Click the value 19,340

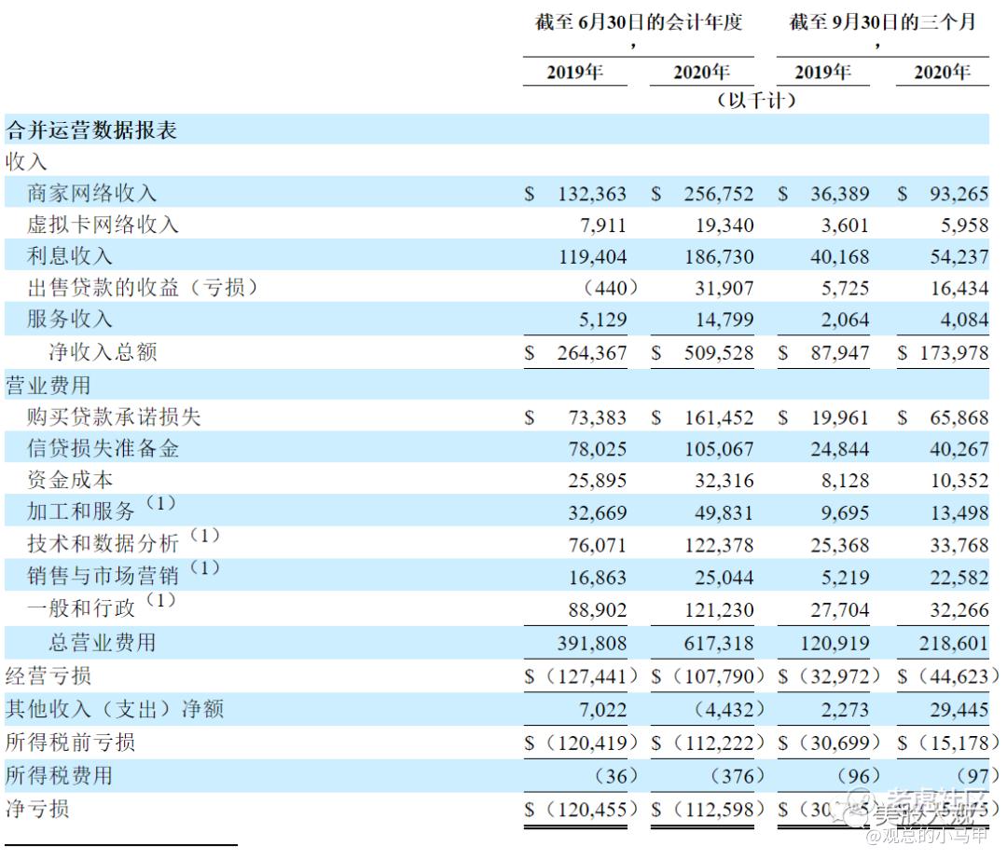(724, 225)
